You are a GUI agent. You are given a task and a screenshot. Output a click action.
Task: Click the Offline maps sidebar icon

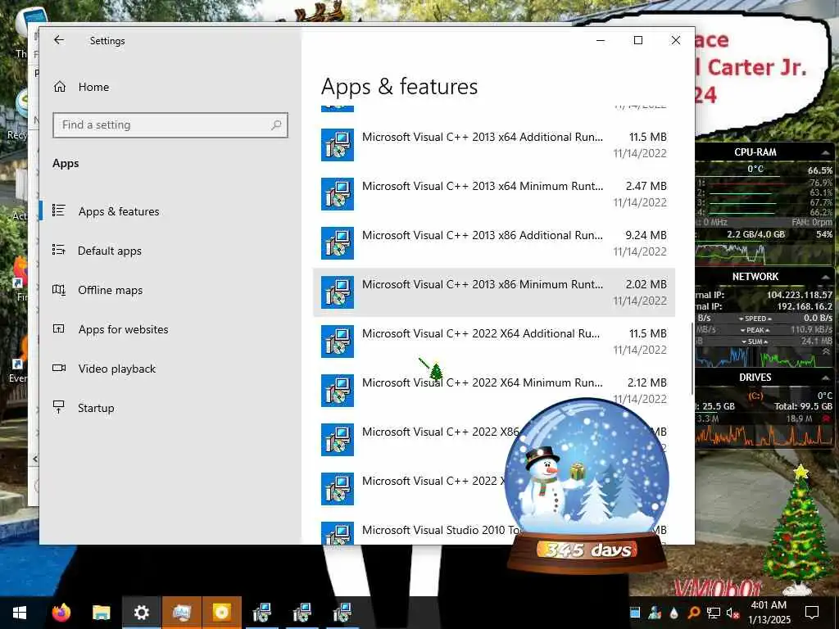[59, 289]
